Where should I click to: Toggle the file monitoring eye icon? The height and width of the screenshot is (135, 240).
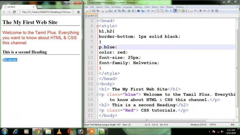click(195, 11)
